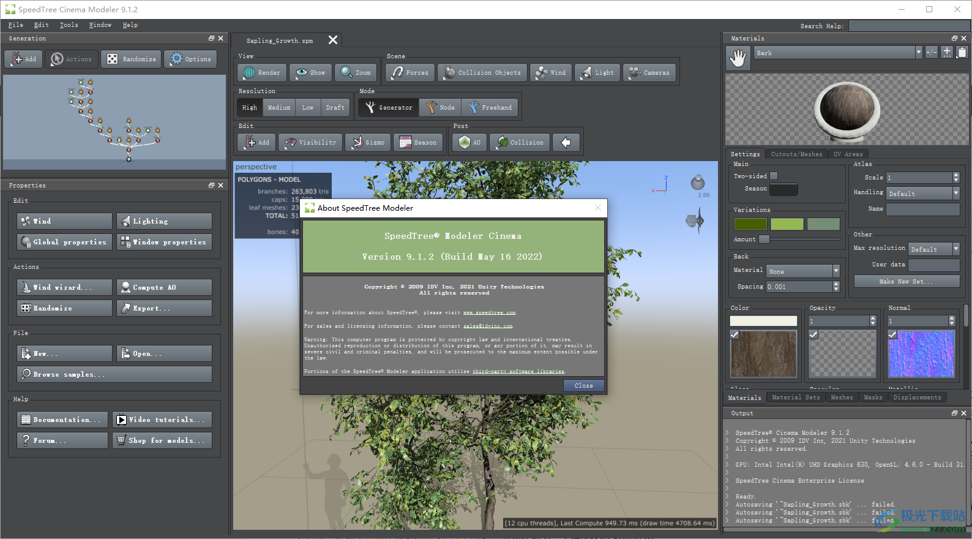The width and height of the screenshot is (972, 539).
Task: Click the Export button
Action: (164, 308)
